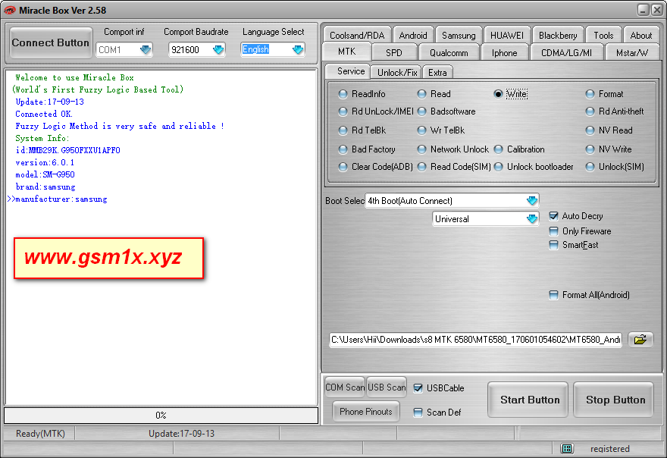Switch to the SPD tab
The width and height of the screenshot is (667, 458).
click(x=394, y=53)
